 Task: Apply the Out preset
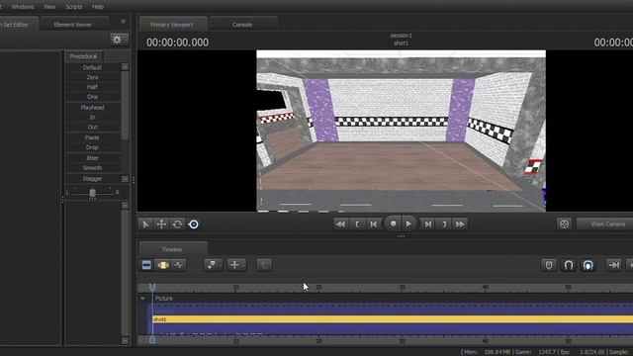point(92,127)
